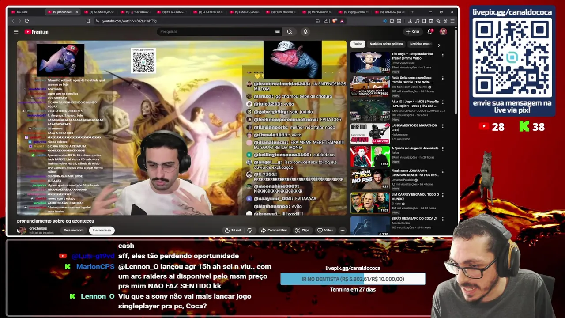Switch to 10 DICAS pra PC tab
The width and height of the screenshot is (565, 318).
click(x=390, y=12)
